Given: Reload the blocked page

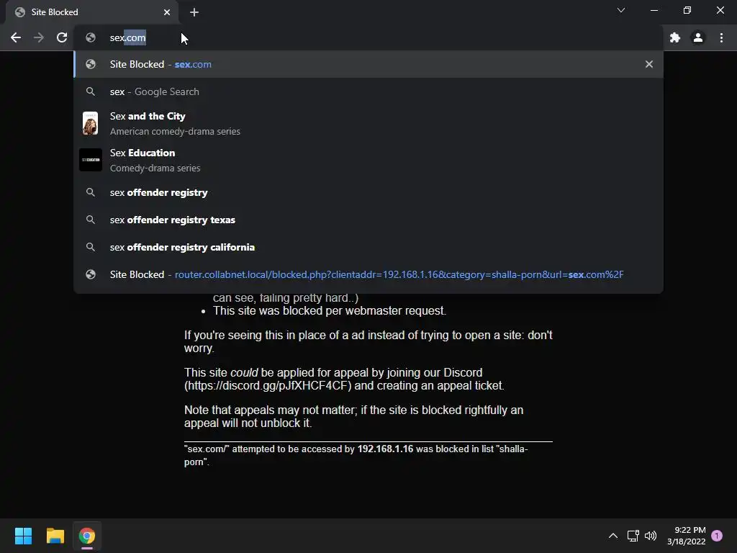Looking at the screenshot, I should point(62,37).
